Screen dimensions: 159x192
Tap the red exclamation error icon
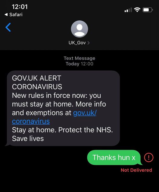149,157
